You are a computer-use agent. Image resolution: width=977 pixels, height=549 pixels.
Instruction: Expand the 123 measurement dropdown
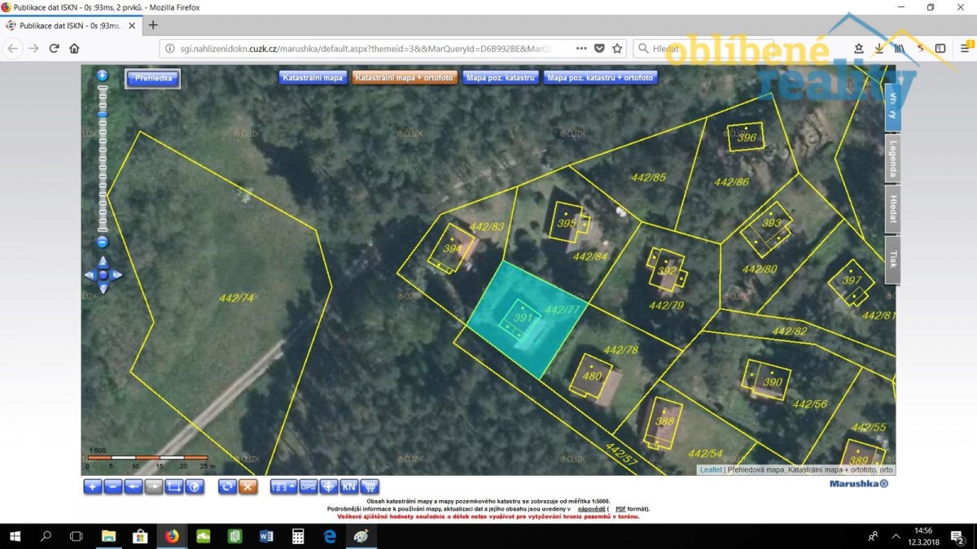(283, 486)
